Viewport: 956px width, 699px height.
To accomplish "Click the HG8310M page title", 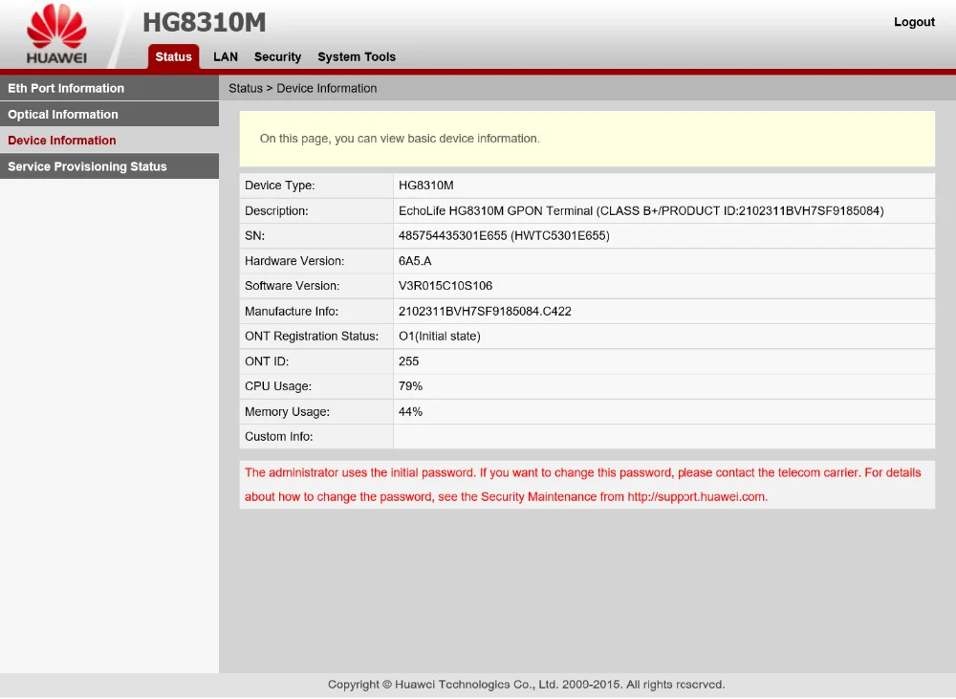I will point(204,23).
